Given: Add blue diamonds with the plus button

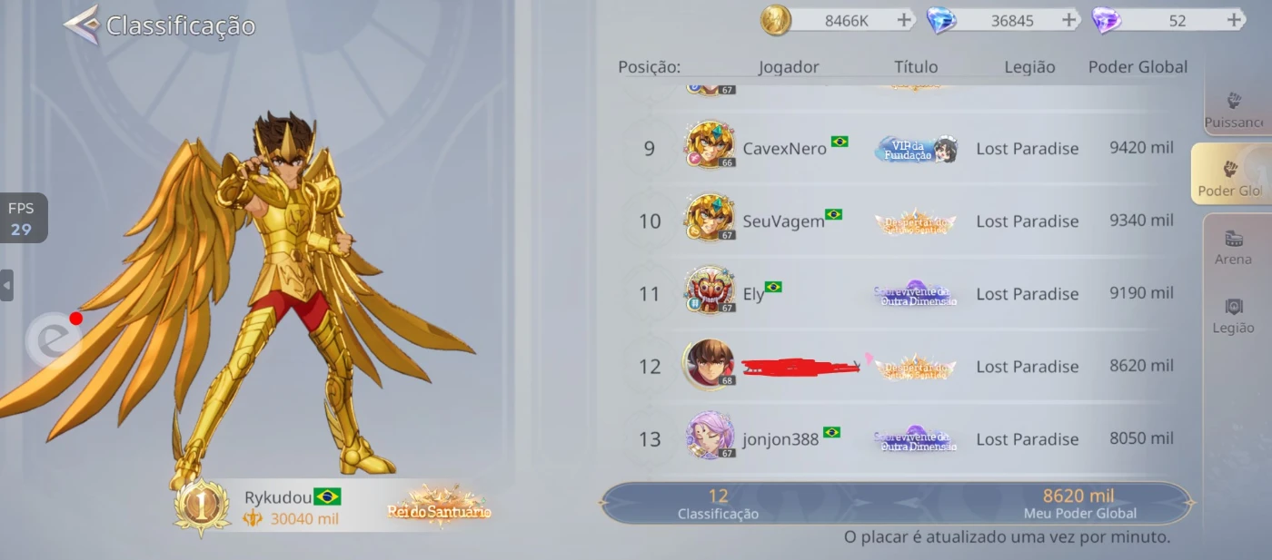Looking at the screenshot, I should (1069, 20).
